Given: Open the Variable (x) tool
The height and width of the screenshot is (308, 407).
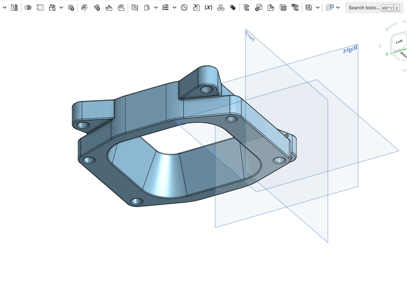Looking at the screenshot, I should [209, 8].
